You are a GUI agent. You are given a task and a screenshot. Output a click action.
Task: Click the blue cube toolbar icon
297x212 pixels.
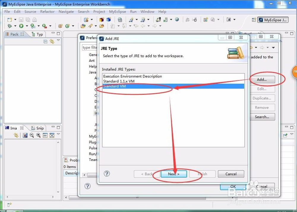108,20
